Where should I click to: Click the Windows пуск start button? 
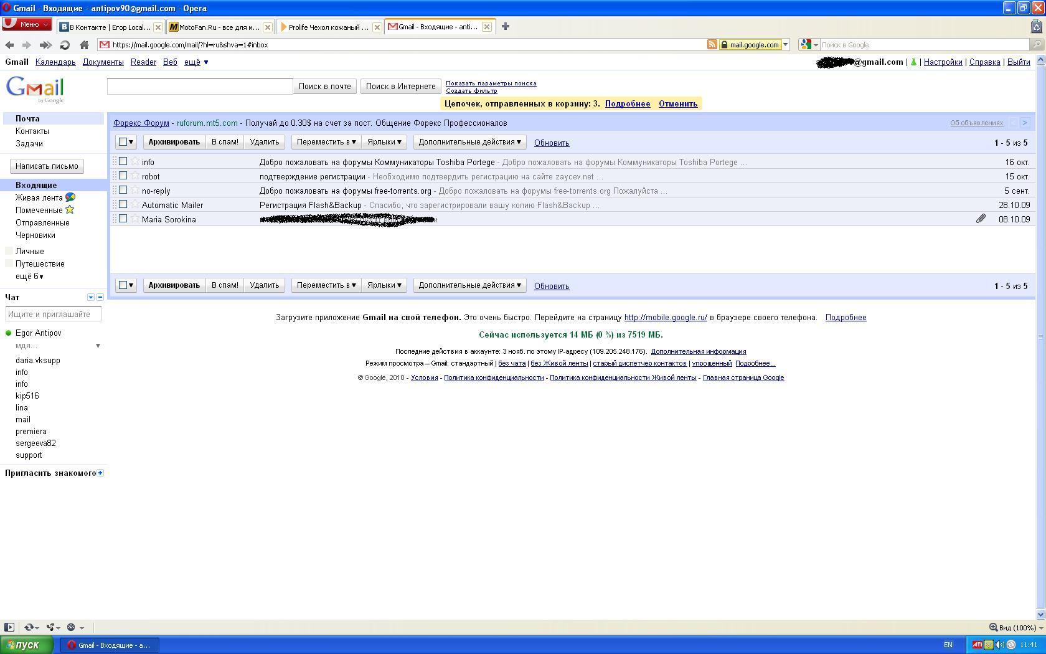(x=27, y=645)
